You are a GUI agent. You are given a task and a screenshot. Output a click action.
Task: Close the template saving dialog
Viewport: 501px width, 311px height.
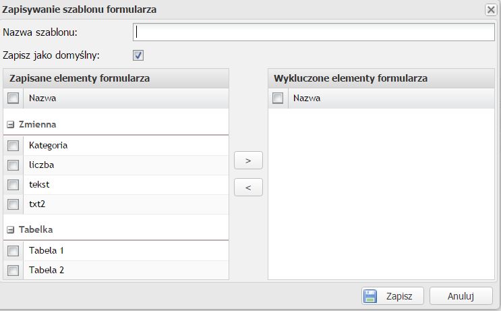tap(491, 9)
